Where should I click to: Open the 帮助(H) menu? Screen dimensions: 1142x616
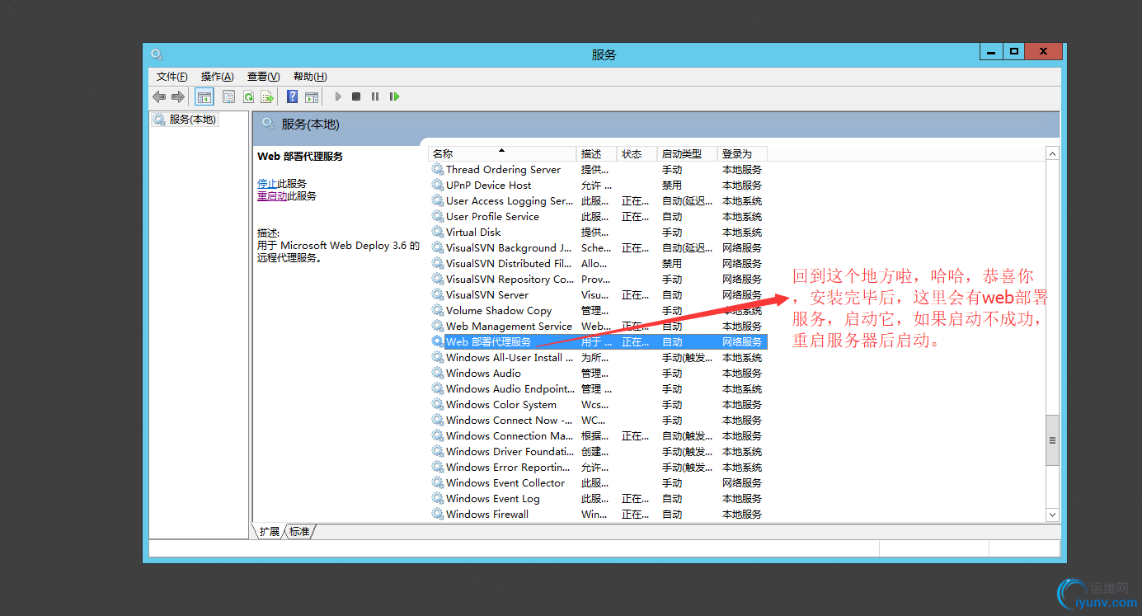310,77
